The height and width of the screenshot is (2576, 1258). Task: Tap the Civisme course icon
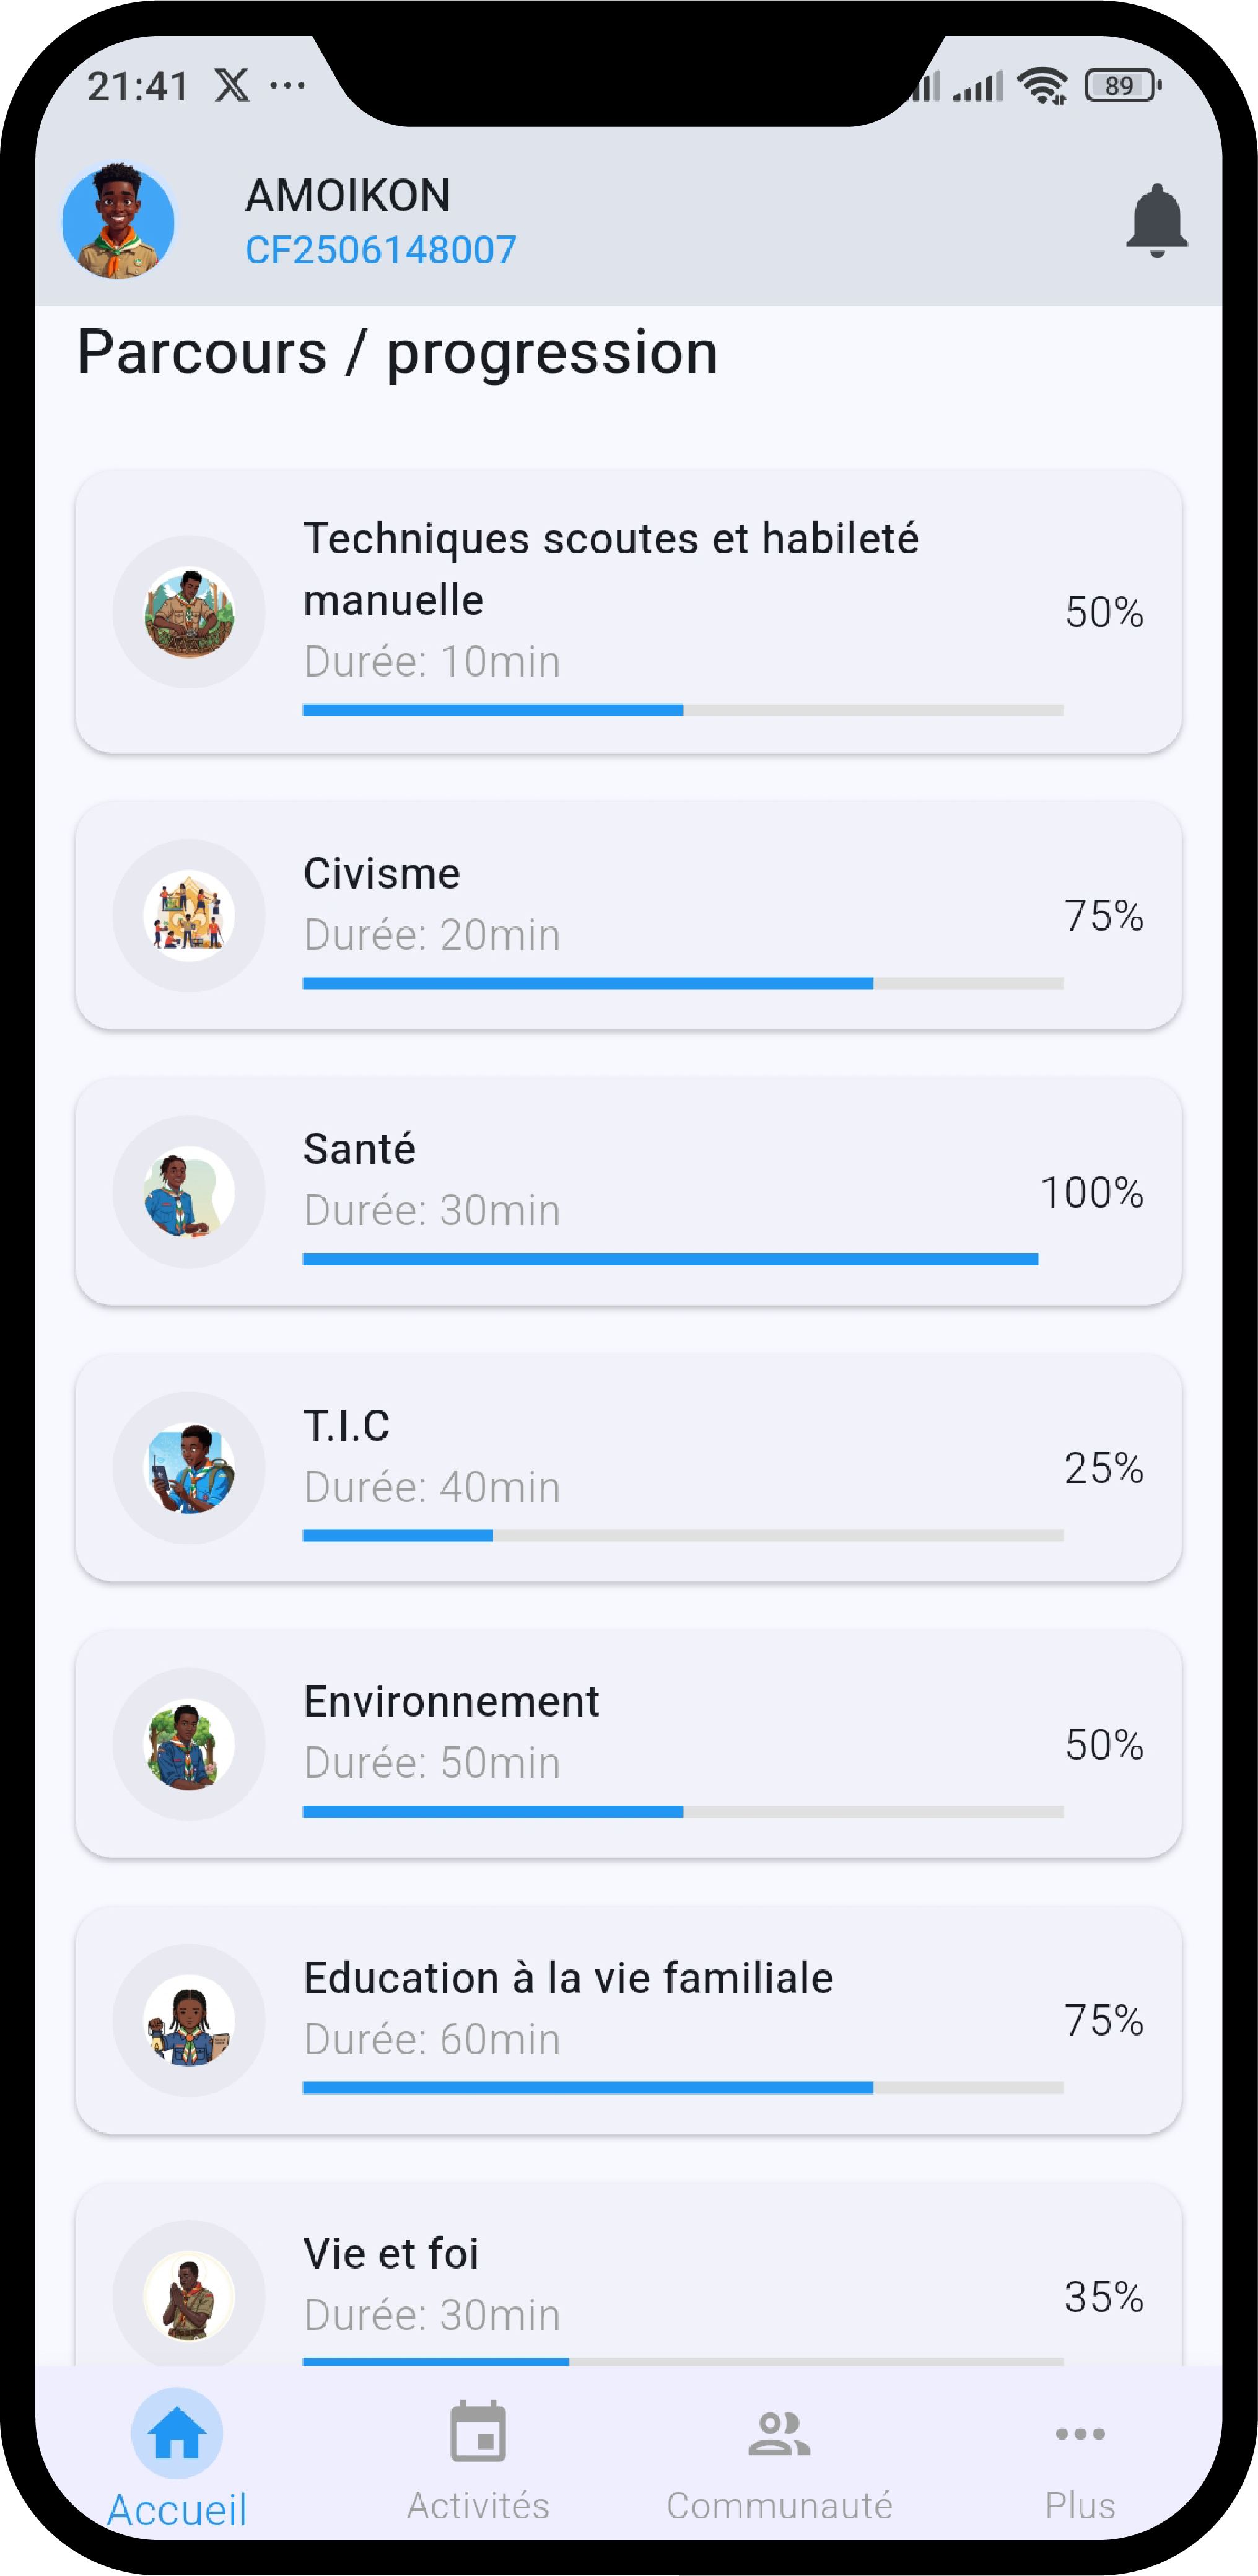(189, 915)
